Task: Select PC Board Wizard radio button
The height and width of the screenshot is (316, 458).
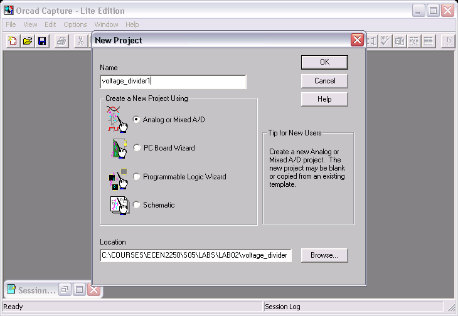Action: [137, 147]
